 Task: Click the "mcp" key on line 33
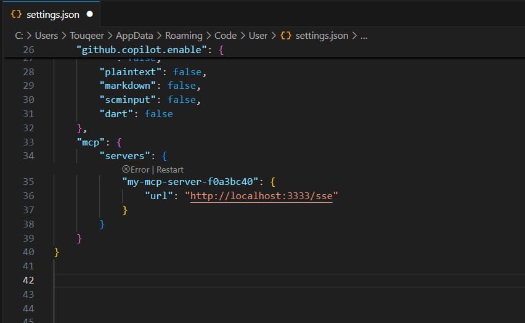pos(91,142)
